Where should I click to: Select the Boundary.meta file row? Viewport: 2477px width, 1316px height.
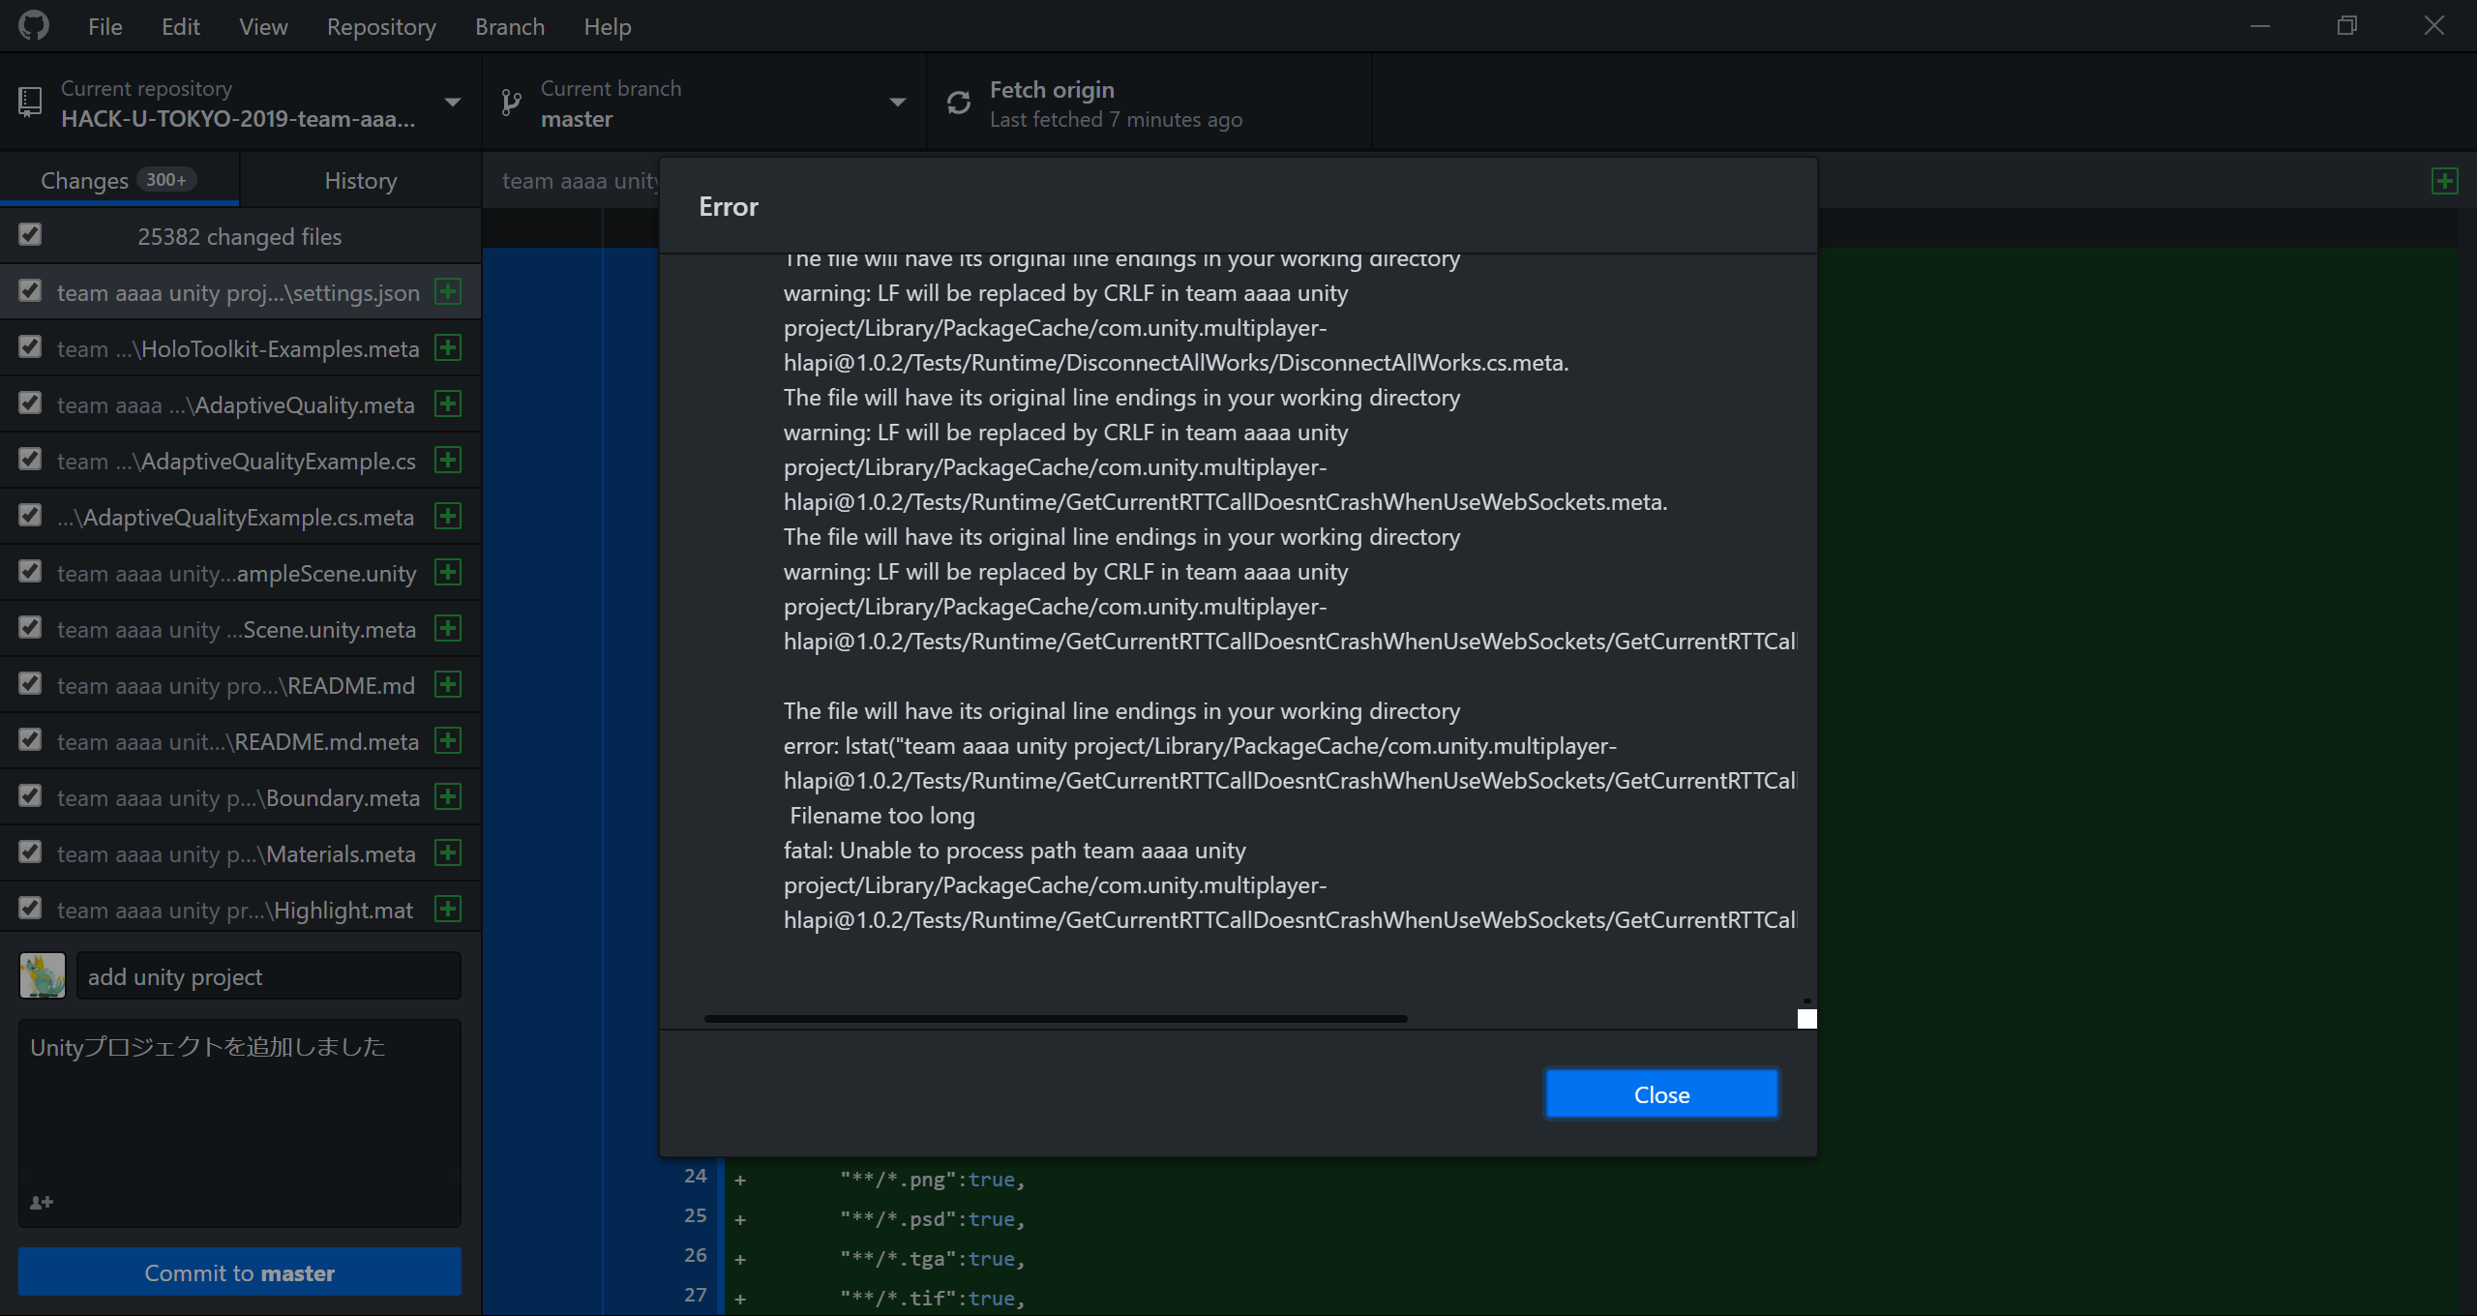[240, 797]
